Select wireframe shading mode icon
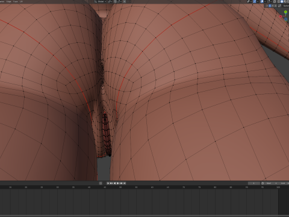 279,1
